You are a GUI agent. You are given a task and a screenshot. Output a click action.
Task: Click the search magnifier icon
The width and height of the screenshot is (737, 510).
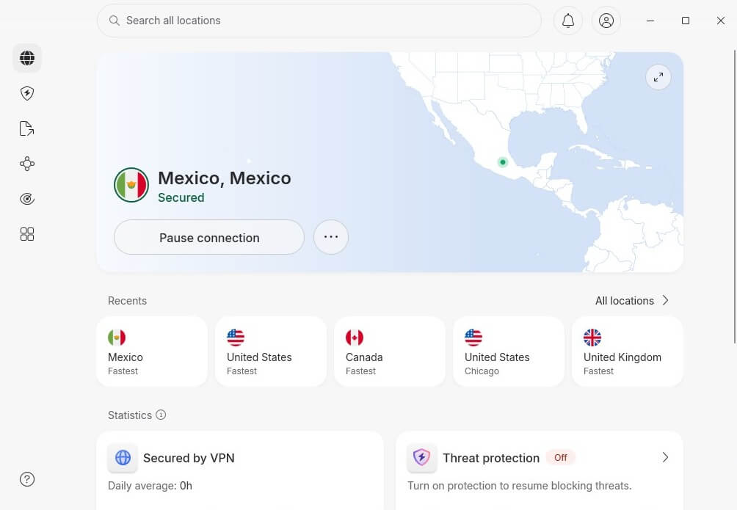(x=115, y=21)
